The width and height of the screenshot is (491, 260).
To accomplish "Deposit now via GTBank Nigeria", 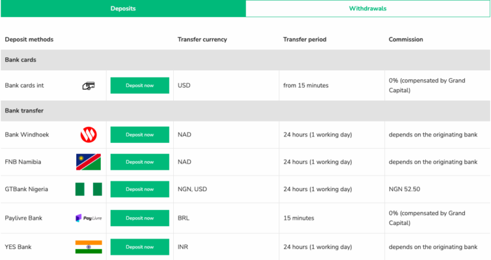I will click(x=139, y=189).
